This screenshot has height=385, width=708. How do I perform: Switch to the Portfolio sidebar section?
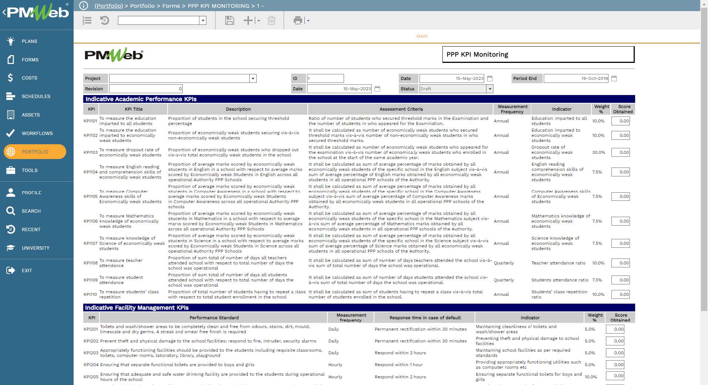(x=35, y=152)
